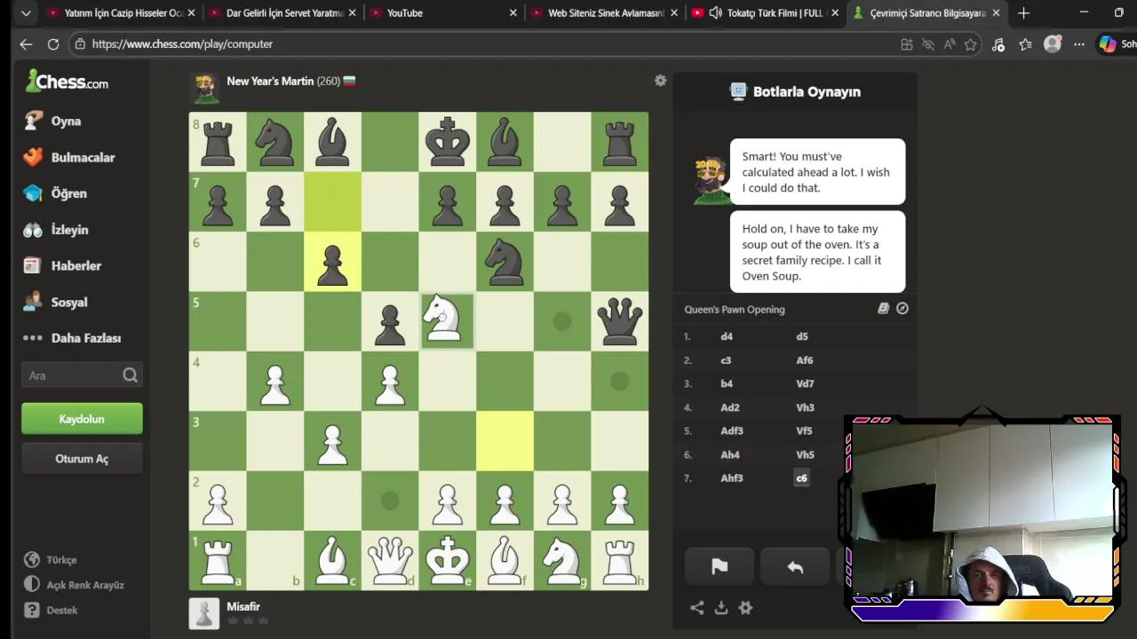Screen dimensions: 1137x639
Task: Open the browser three-dots menu
Action: [x=1079, y=43]
